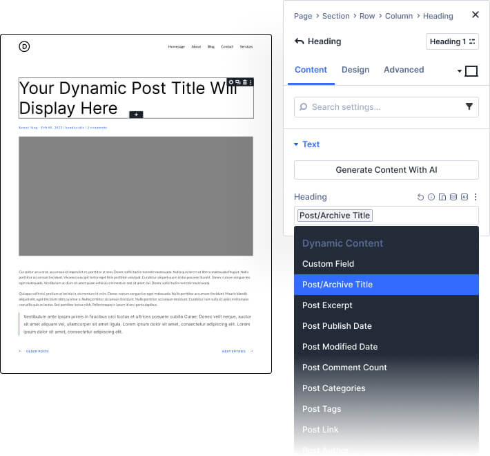Click Heading in the breadcrumb
The width and height of the screenshot is (490, 456).
[x=438, y=16]
